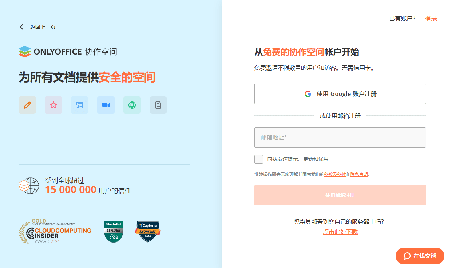Image resolution: width=452 pixels, height=268 pixels.
Task: Click the ONLYOFFICE logo
Action: coord(68,52)
